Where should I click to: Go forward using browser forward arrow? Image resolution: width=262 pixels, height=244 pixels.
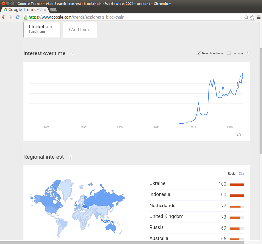(x=10, y=17)
